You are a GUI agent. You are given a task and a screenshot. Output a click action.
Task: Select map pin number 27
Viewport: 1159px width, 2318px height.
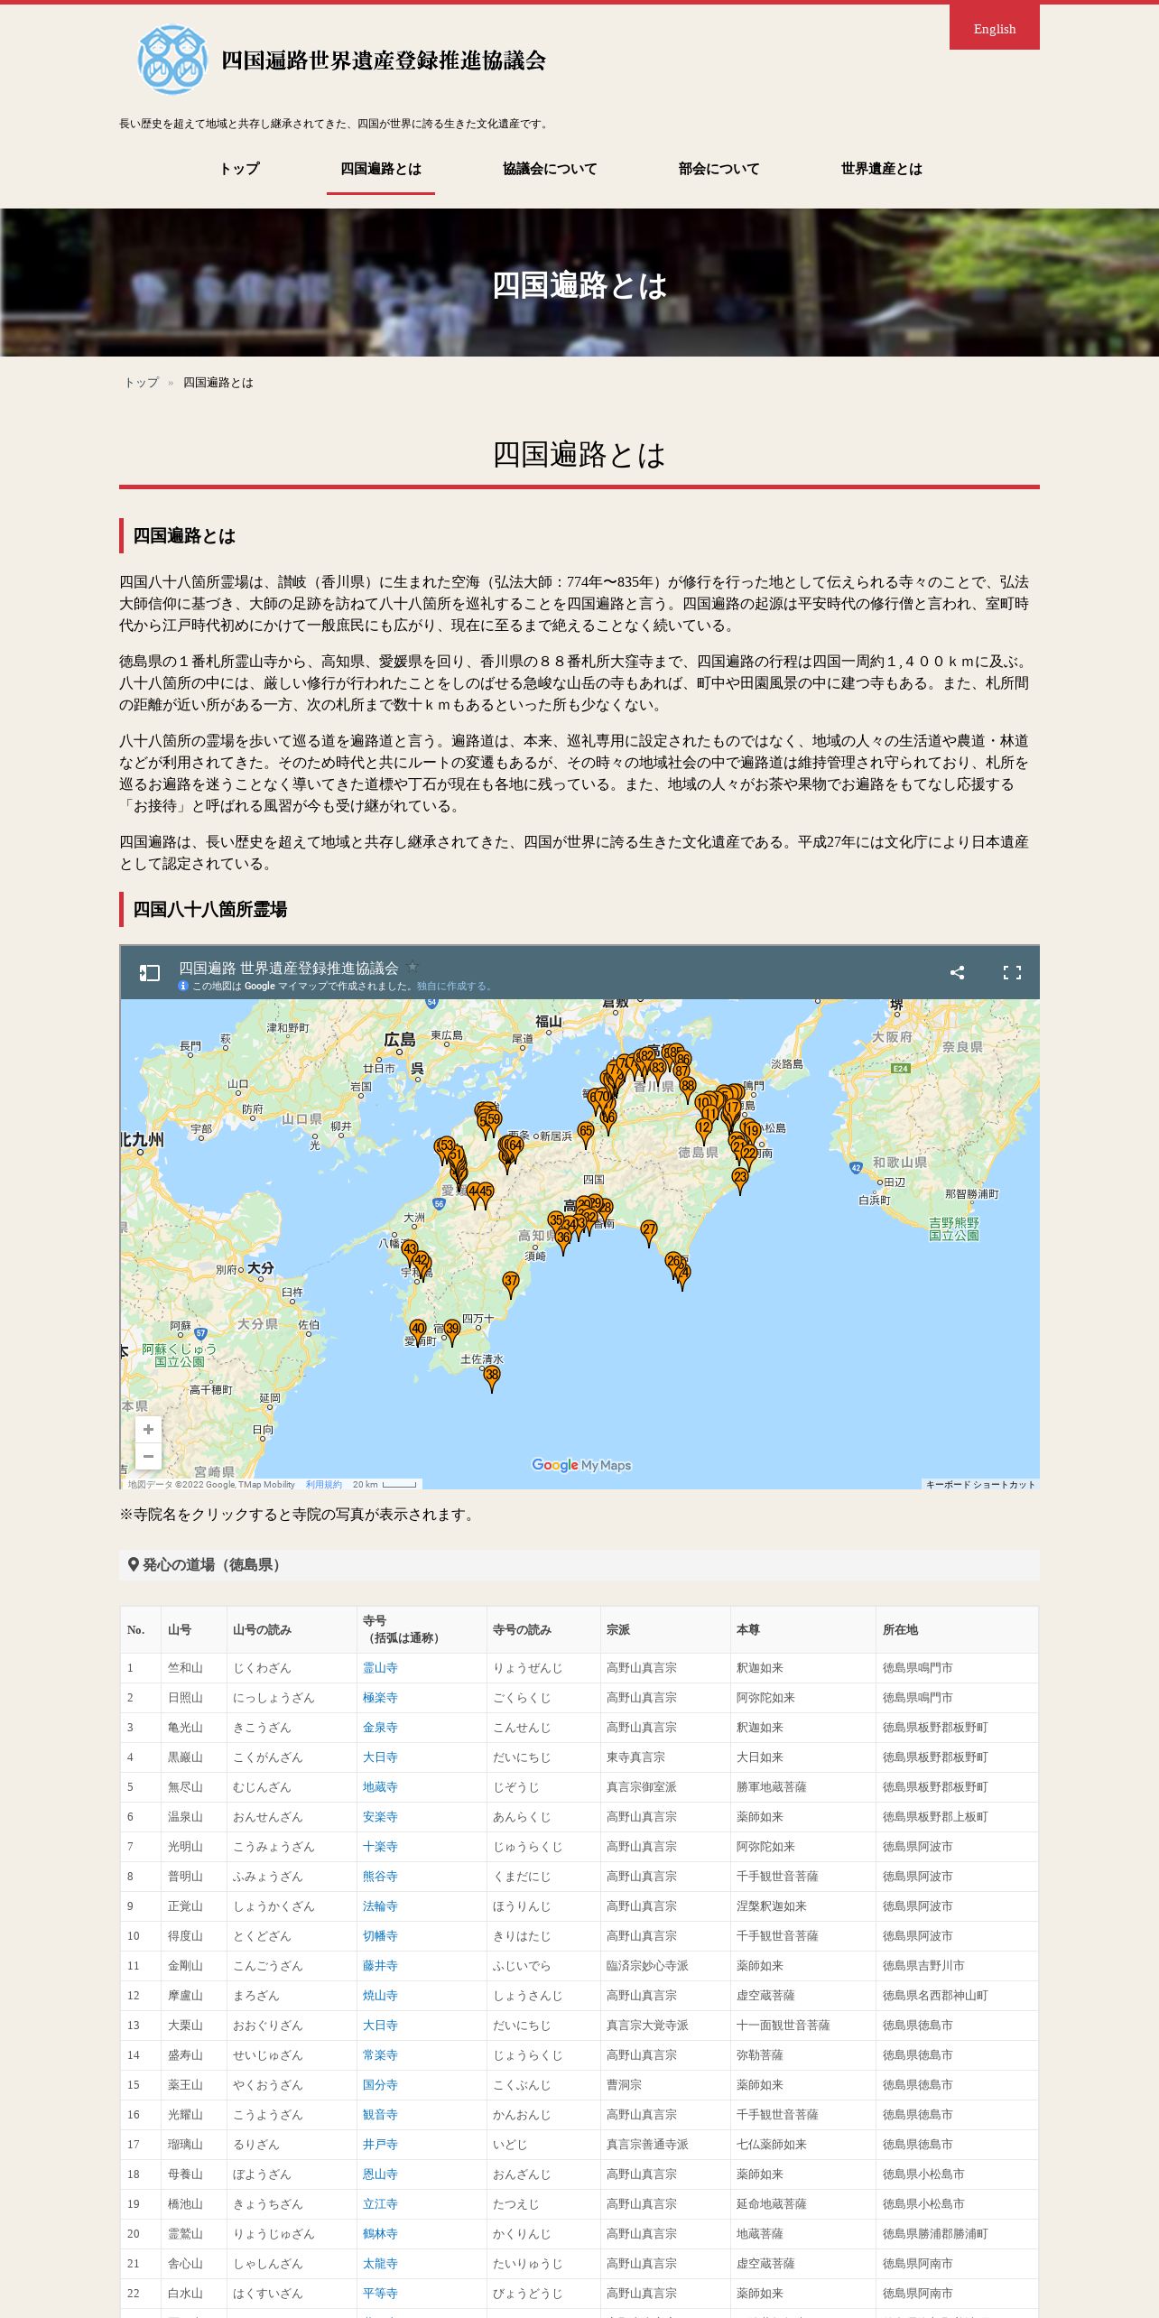coord(649,1232)
